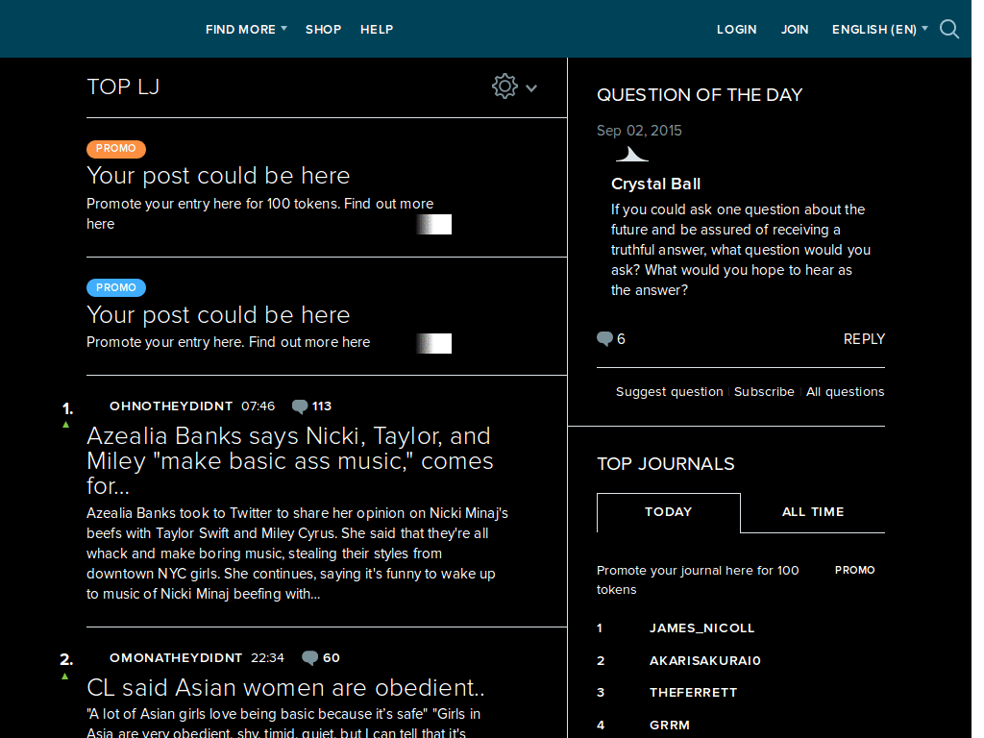
Task: Switch to the ALL TIME tab
Action: click(x=813, y=512)
